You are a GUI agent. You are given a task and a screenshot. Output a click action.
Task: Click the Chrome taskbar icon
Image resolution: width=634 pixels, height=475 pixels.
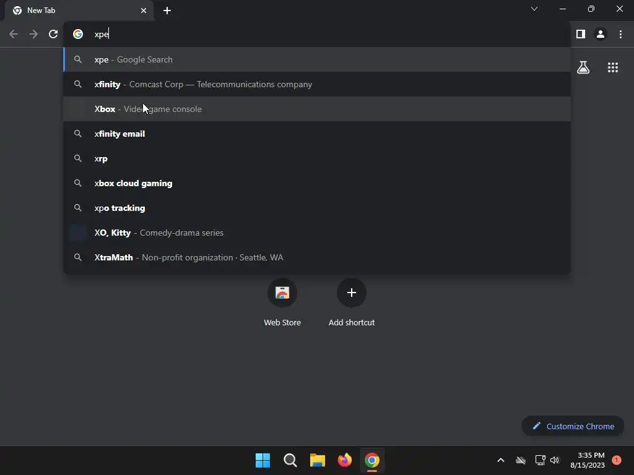(x=372, y=460)
